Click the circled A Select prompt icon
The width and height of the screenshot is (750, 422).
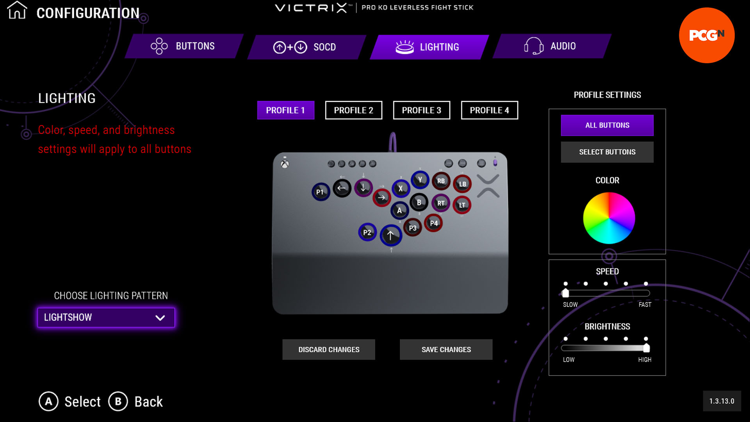(48, 401)
